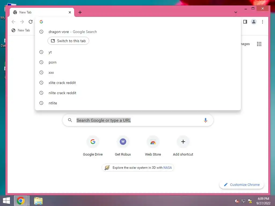
Task: Open the side panel icon
Action: click(245, 22)
